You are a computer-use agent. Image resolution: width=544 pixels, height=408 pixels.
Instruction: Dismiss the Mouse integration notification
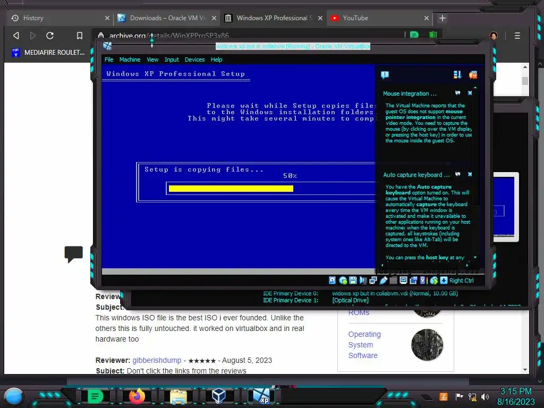pyautogui.click(x=470, y=93)
